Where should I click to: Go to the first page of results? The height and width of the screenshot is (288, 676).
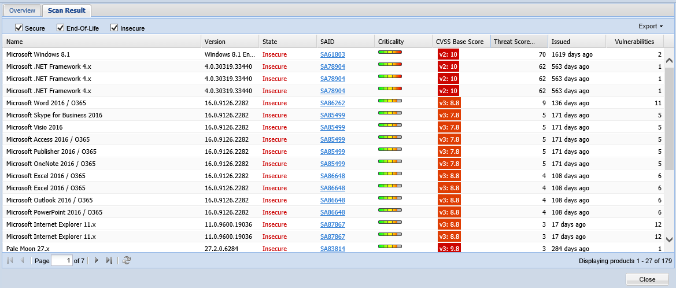10,261
